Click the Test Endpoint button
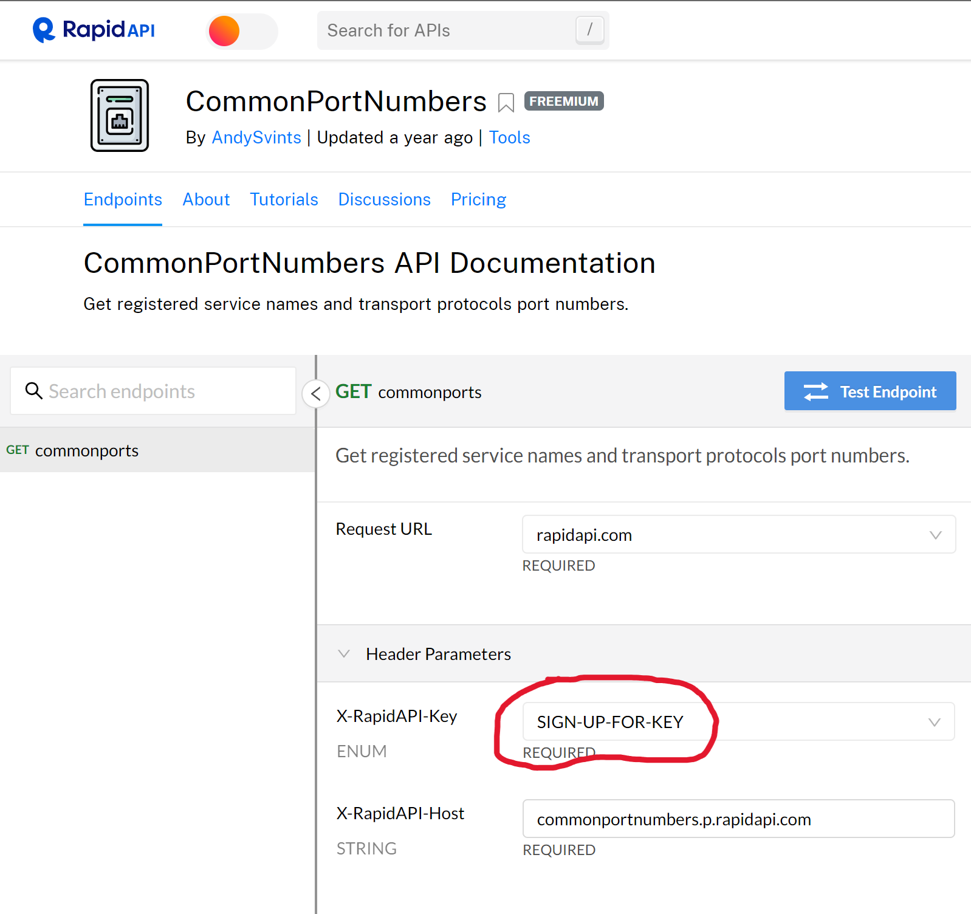The image size is (971, 914). (x=870, y=391)
